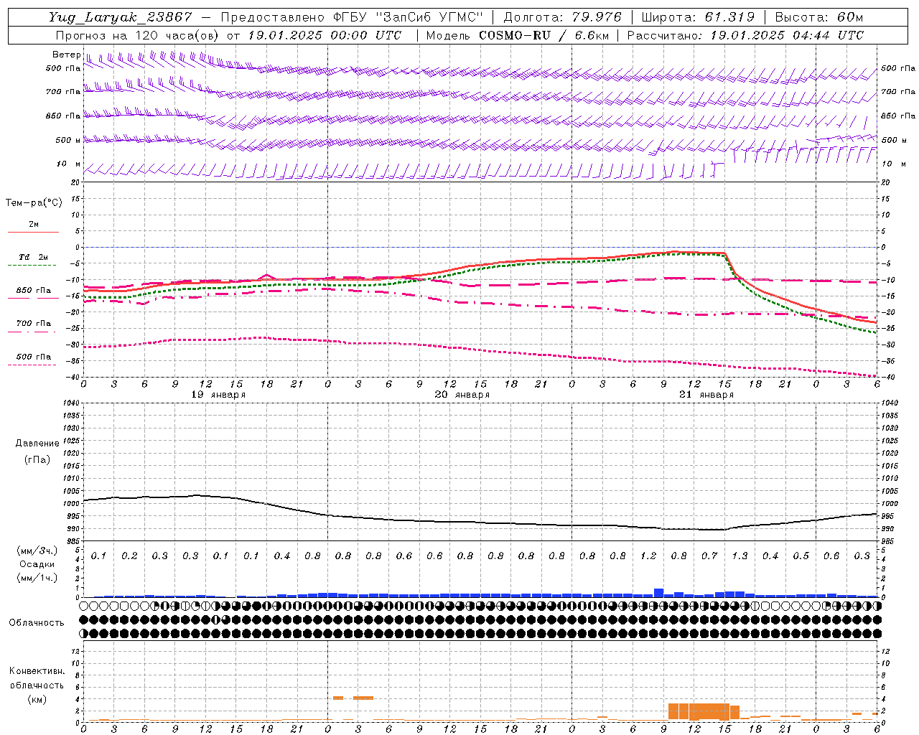Click the 20 января date label
The image size is (919, 735).
click(x=462, y=395)
